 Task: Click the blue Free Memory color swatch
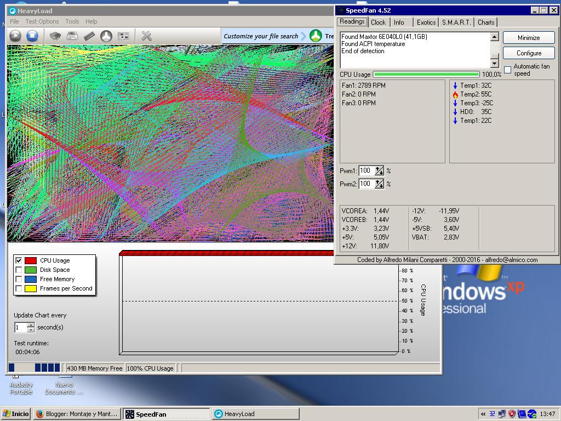[x=31, y=279]
